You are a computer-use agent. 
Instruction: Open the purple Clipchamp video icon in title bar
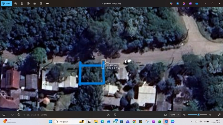click(x=190, y=4)
